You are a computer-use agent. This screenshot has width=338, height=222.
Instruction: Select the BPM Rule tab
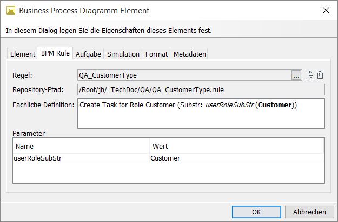tap(55, 54)
